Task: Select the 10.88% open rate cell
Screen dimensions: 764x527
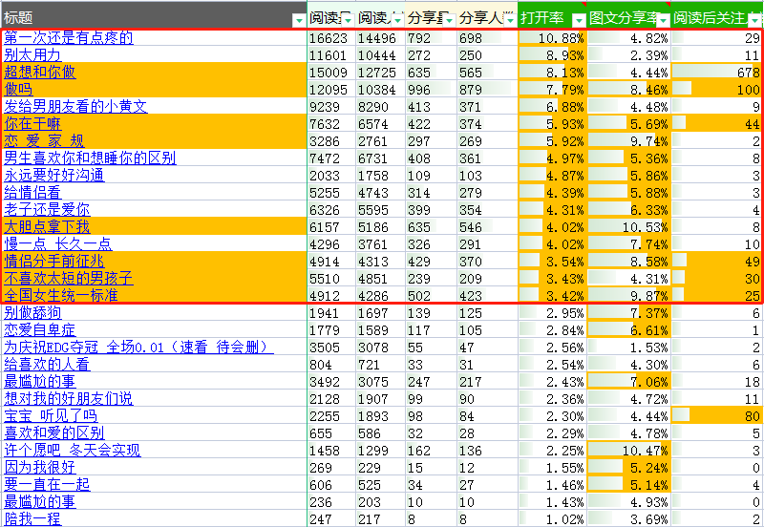Action: point(552,38)
